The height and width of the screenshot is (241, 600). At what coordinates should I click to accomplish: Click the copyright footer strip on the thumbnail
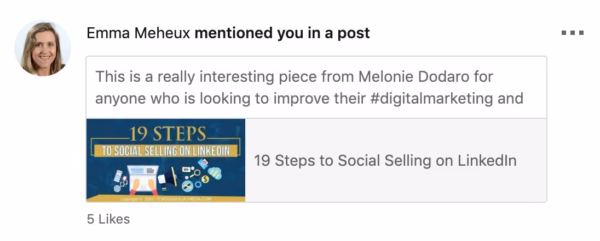point(166,199)
